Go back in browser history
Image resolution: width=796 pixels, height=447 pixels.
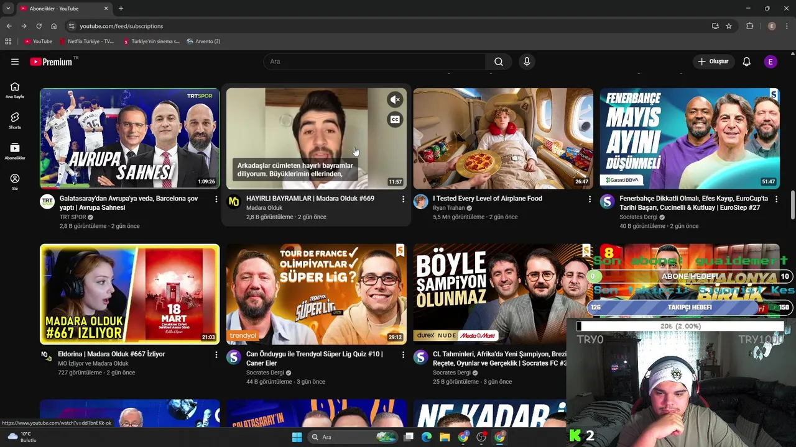(9, 26)
